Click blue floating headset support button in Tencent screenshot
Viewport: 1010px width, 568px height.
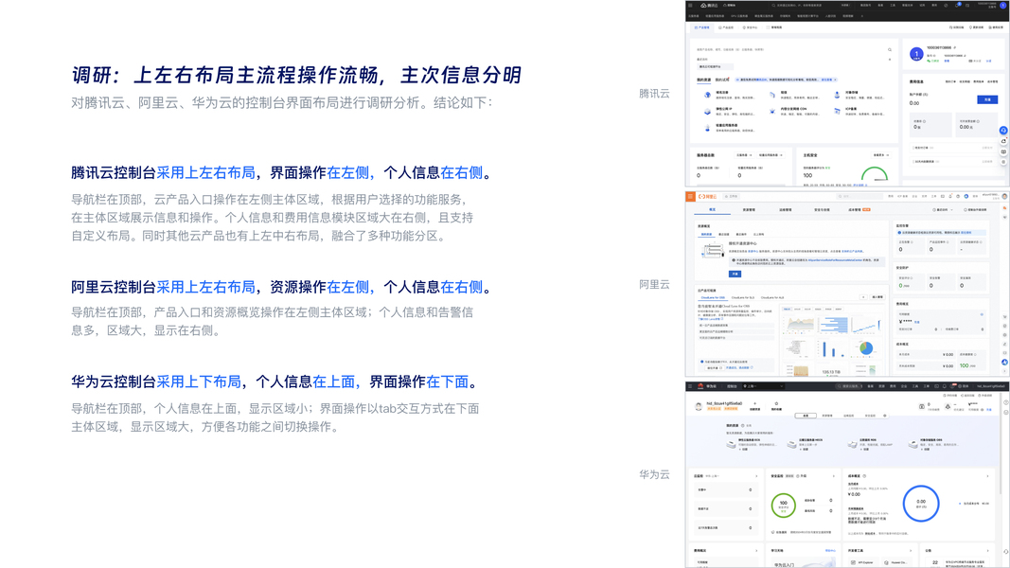(1003, 130)
